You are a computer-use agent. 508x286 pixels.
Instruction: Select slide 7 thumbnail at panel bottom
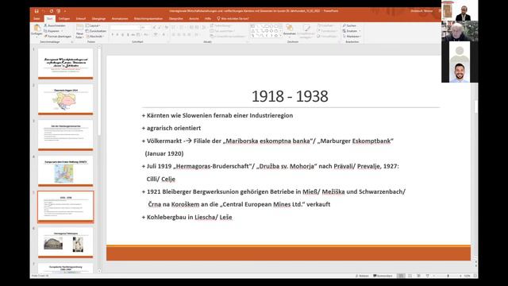pos(65,269)
